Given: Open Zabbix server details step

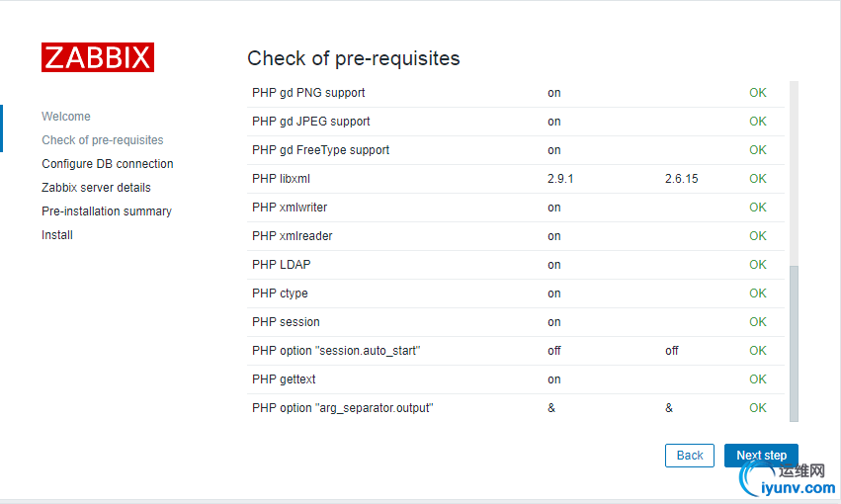Looking at the screenshot, I should click(96, 188).
